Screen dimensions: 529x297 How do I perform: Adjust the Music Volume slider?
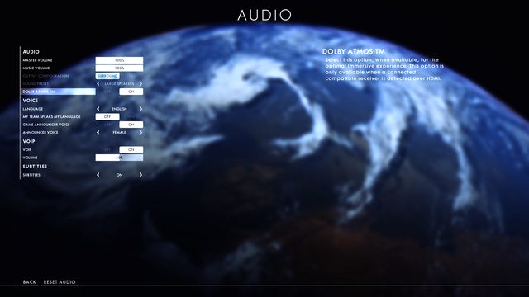click(x=119, y=68)
